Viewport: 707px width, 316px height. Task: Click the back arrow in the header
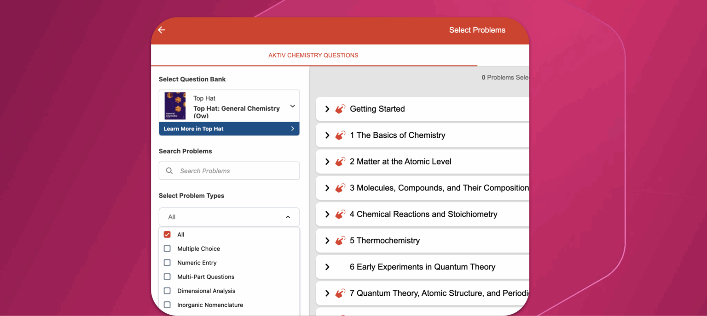tap(161, 30)
